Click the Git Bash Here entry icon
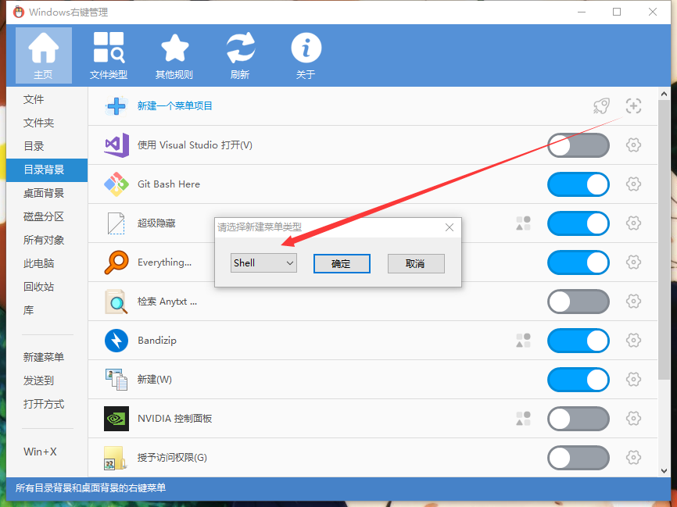 (116, 184)
